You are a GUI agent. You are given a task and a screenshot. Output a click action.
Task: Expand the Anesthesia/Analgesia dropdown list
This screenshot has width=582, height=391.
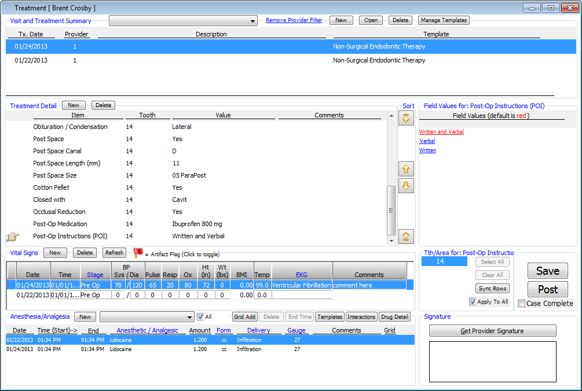pyautogui.click(x=190, y=317)
